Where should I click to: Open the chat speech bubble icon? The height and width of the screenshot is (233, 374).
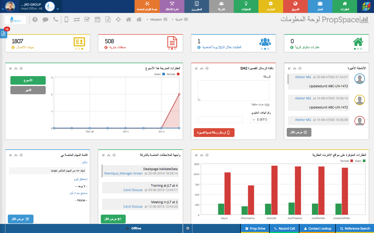[45, 20]
